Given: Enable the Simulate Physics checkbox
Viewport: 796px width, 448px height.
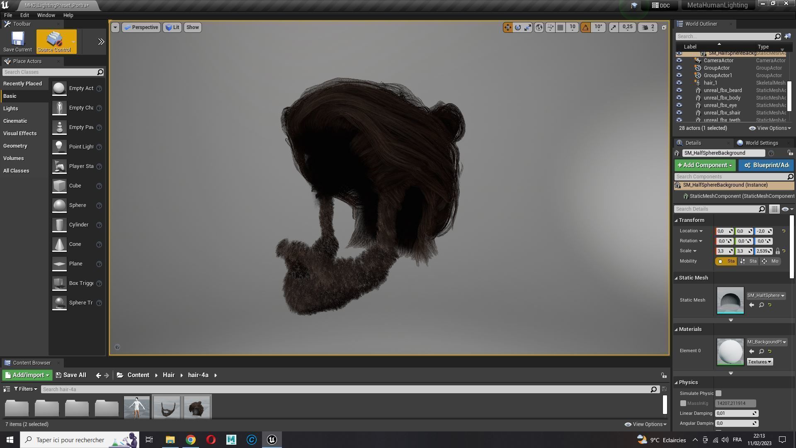Looking at the screenshot, I should point(718,393).
